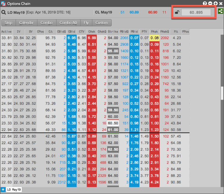Click the Active column header
The width and height of the screenshot is (224, 194).
(7, 32)
